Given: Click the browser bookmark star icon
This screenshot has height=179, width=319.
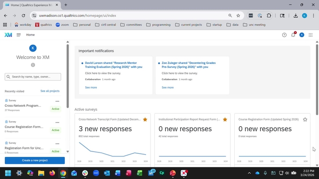Looking at the screenshot, I should pyautogui.click(x=238, y=16).
